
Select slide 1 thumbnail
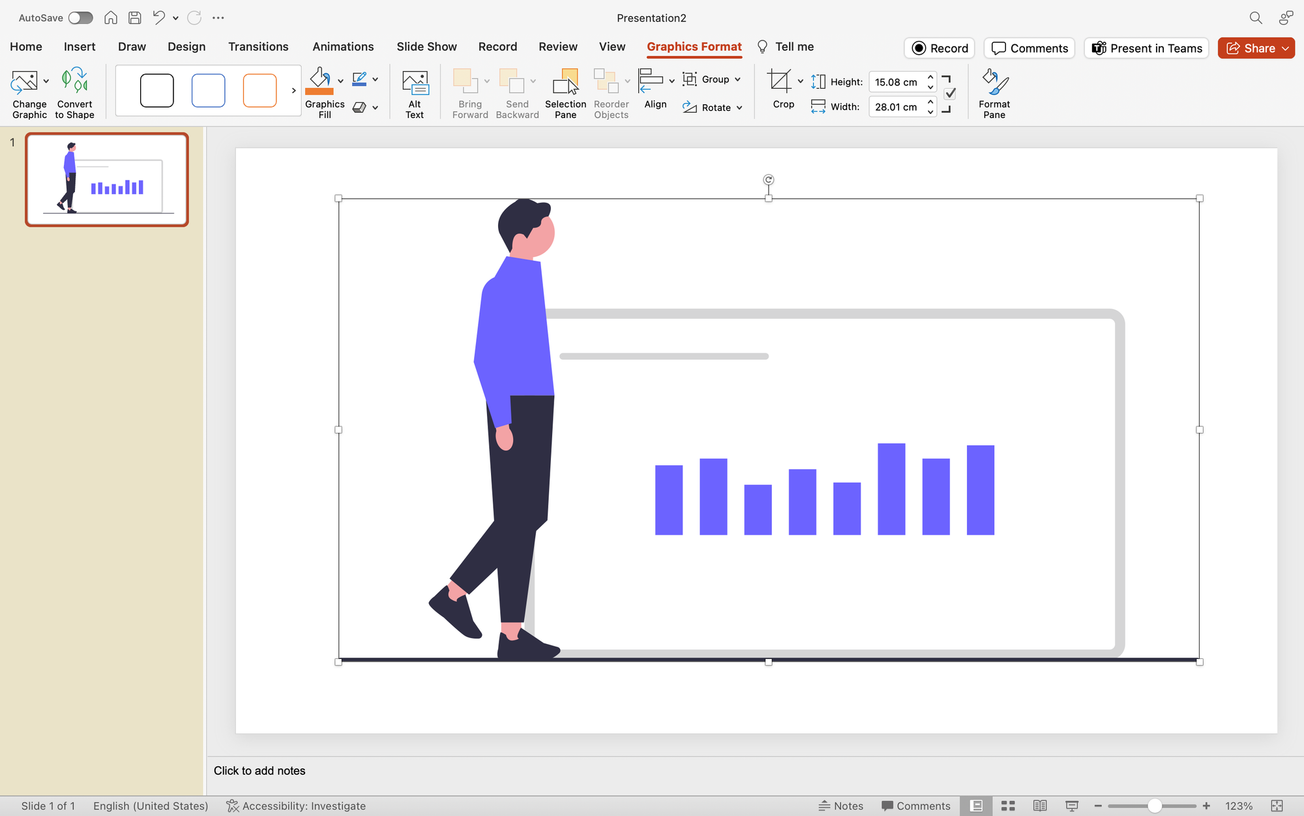[x=106, y=179]
